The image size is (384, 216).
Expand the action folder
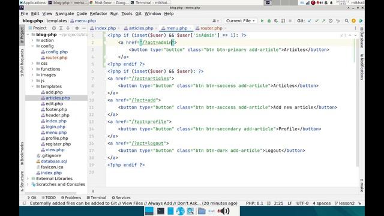[32, 40]
